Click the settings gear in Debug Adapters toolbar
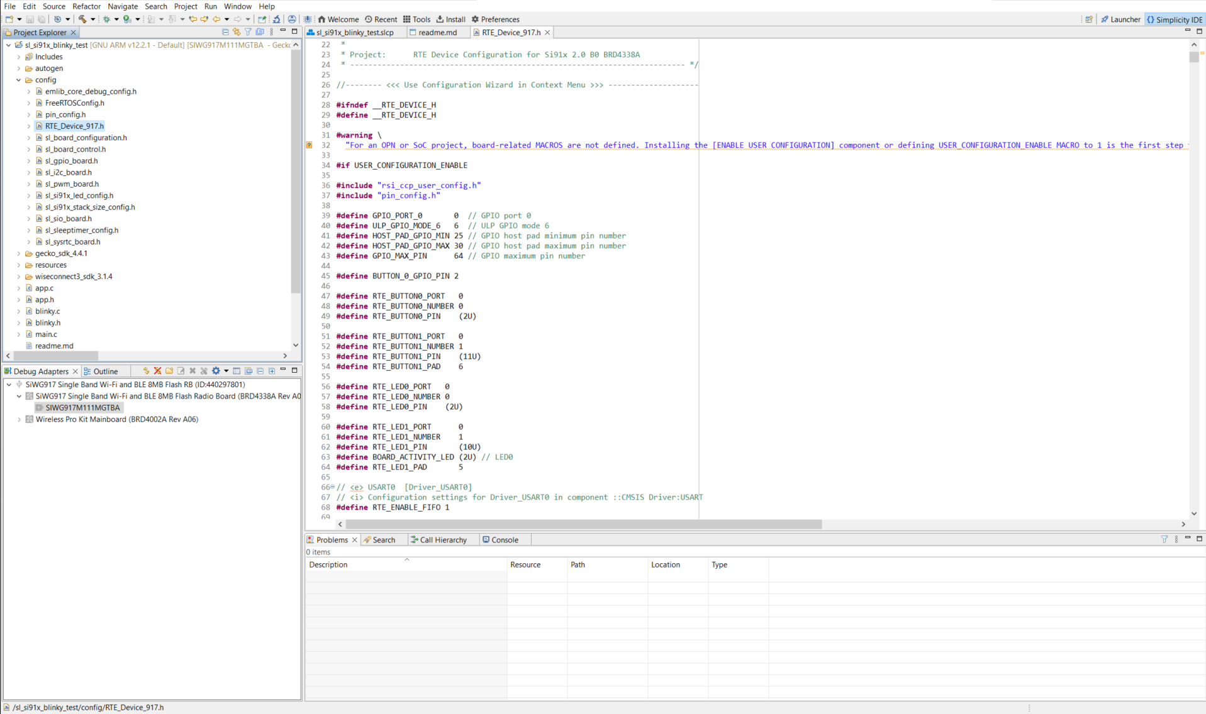Viewport: 1206px width, 714px height. (x=215, y=371)
